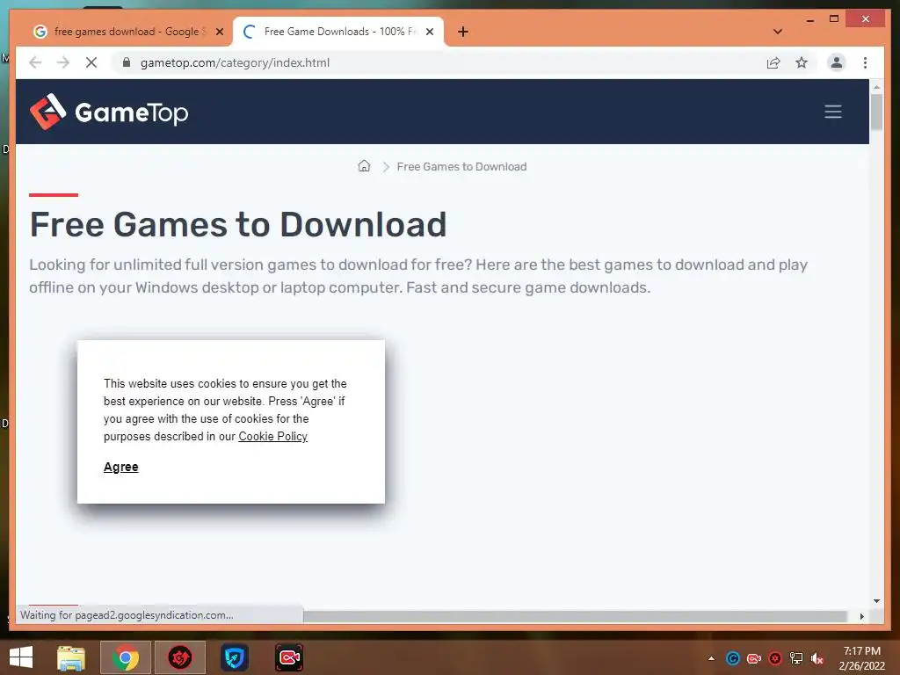
Task: Go to home via breadcrumb house icon
Action: [364, 166]
